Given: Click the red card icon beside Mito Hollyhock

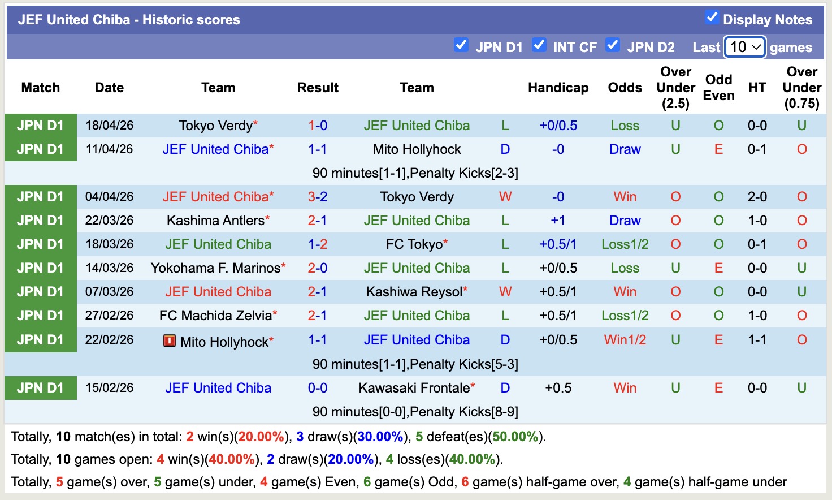Looking at the screenshot, I should pyautogui.click(x=170, y=340).
